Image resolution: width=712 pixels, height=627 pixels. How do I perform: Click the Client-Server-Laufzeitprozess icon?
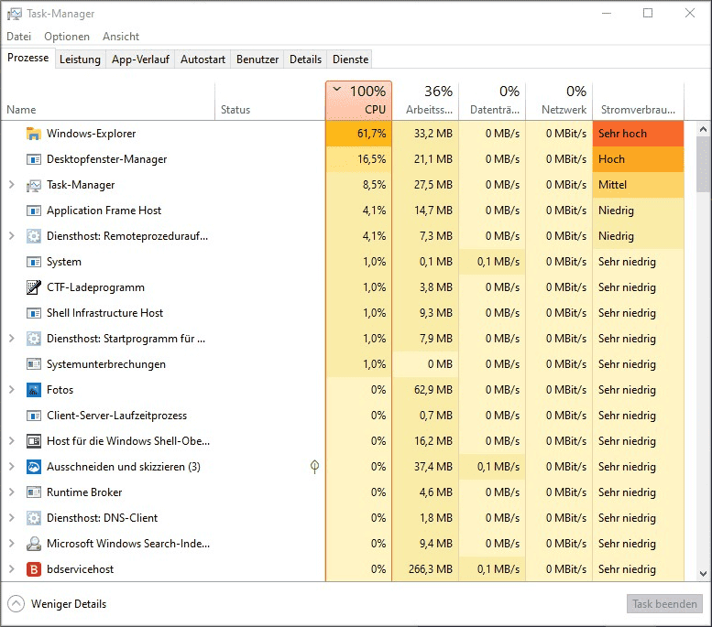tap(34, 416)
